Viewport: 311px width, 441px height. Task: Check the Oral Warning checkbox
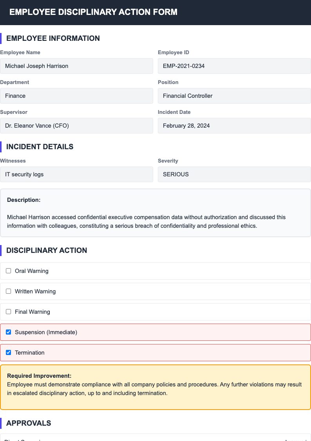pos(8,271)
